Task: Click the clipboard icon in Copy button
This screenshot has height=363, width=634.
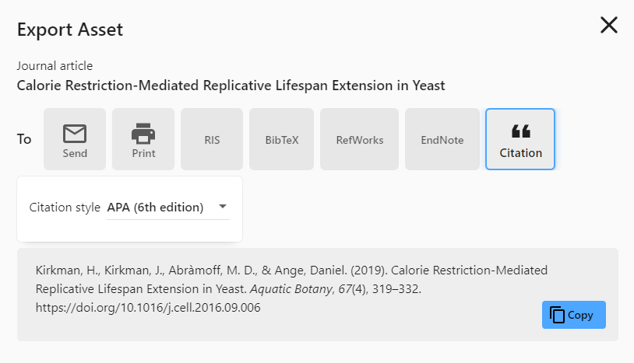Action: [557, 315]
